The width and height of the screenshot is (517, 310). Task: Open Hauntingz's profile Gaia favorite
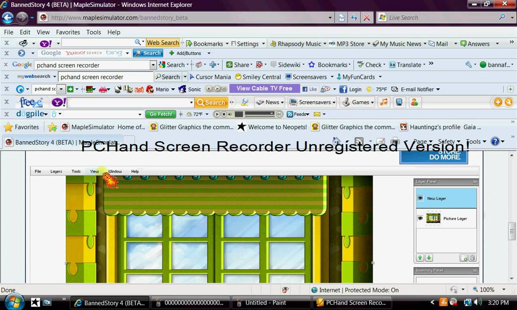(440, 127)
